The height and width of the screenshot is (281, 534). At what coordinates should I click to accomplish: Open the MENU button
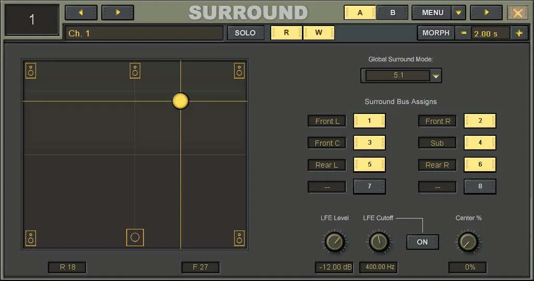[432, 12]
